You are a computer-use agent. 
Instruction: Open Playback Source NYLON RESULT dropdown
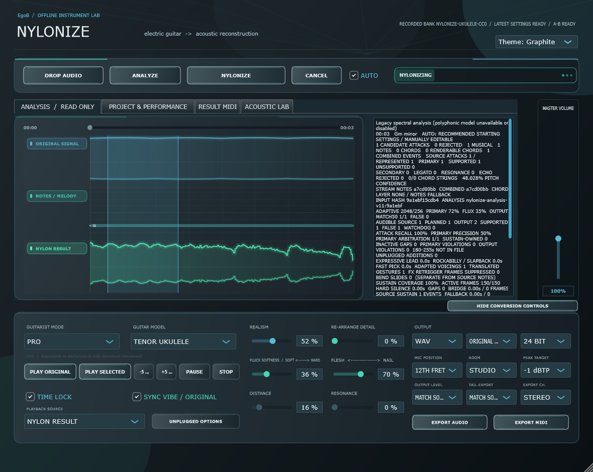[84, 421]
